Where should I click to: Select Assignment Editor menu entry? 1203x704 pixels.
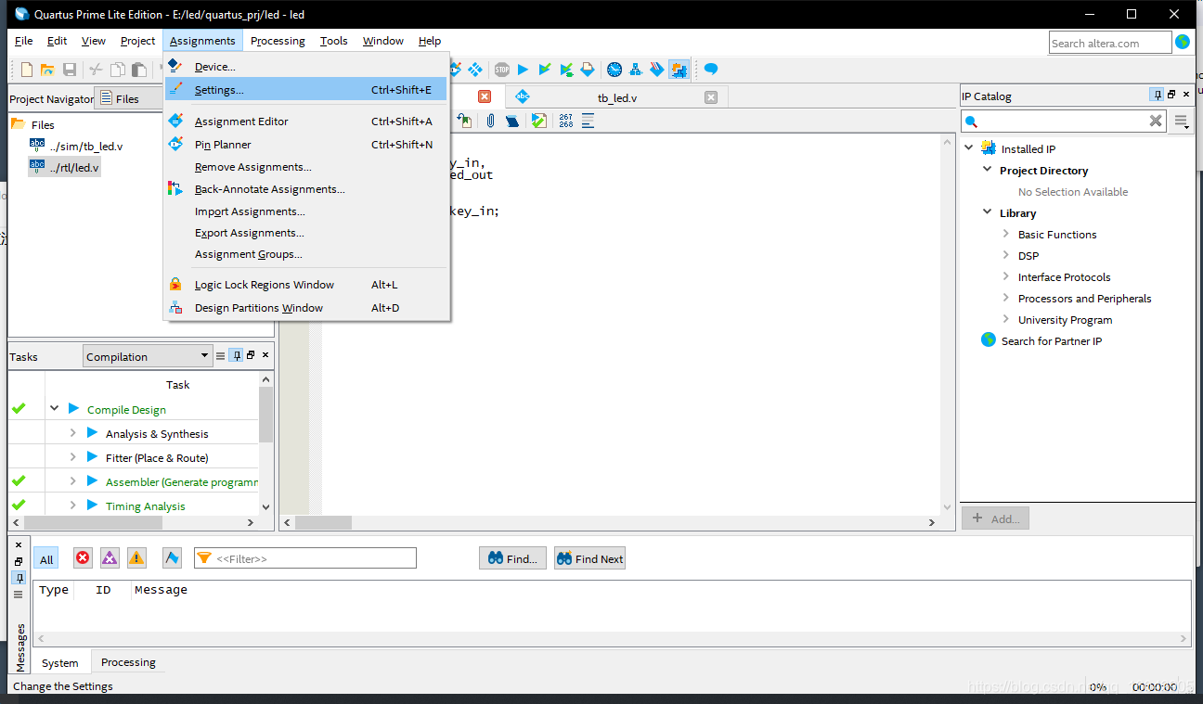pos(305,122)
